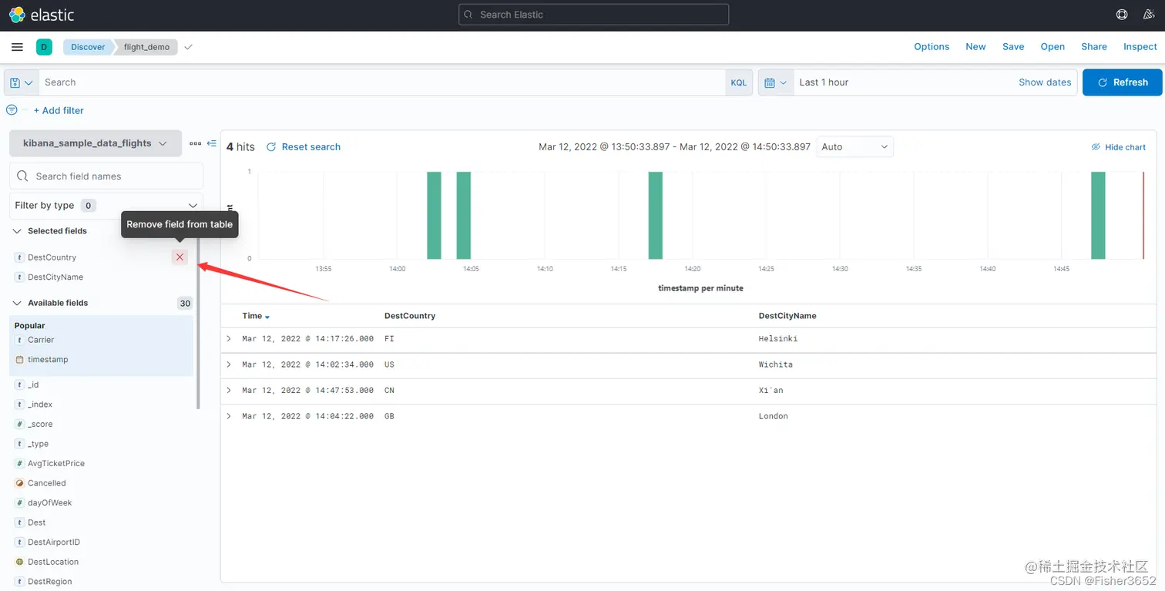Click the Elastic logo
Viewport: 1165px width, 591px height.
[x=42, y=15]
